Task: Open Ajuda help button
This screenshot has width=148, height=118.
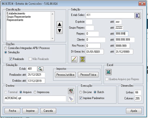Action: point(134,111)
